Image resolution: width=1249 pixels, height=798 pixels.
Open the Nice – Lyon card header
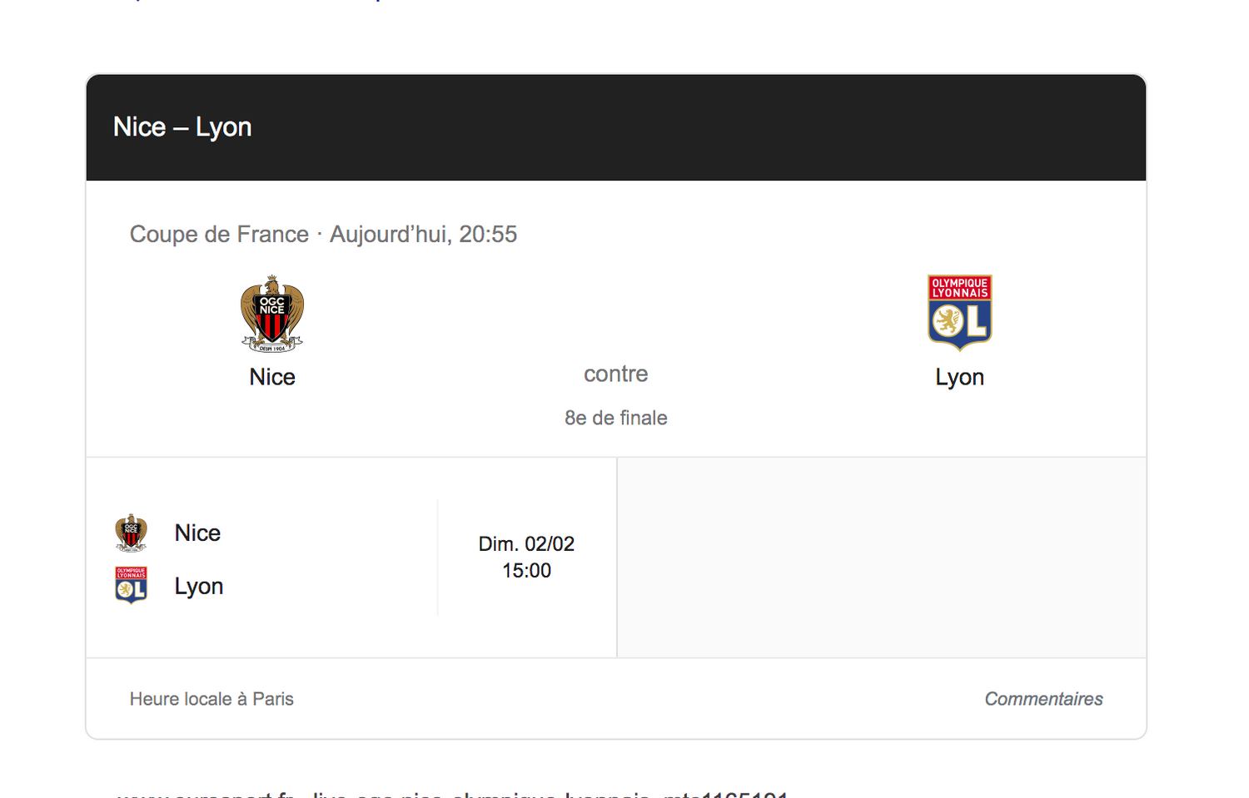[x=616, y=127]
